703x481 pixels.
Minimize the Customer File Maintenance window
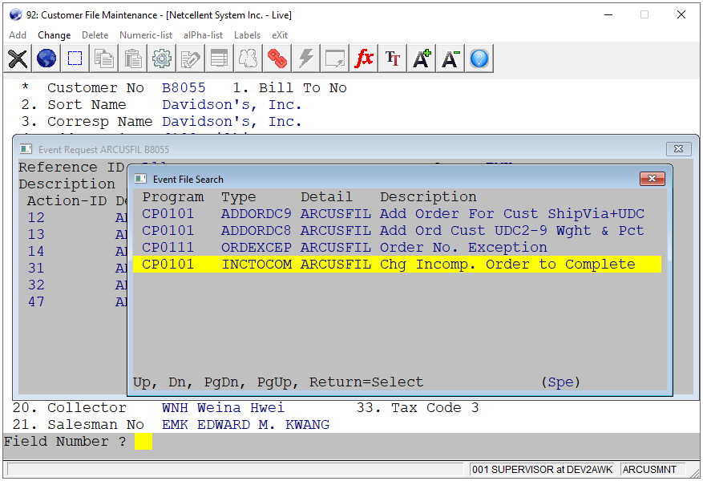point(608,14)
